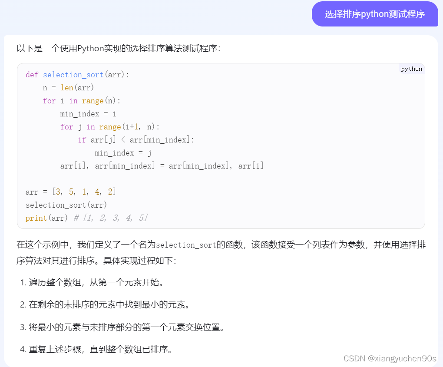Click the first range(n) keyword
Image resolution: width=443 pixels, height=367 pixels.
93,100
